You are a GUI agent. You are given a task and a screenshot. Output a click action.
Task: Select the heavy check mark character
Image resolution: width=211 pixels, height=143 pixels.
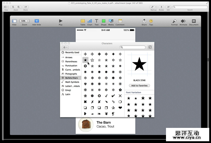point(113,96)
